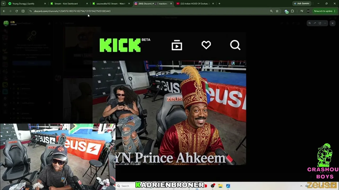Select the Discord reactions tab
This screenshot has height=190, width=339.
coord(153,4)
